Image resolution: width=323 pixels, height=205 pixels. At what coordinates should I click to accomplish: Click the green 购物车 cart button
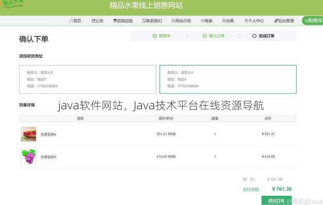tap(313, 20)
